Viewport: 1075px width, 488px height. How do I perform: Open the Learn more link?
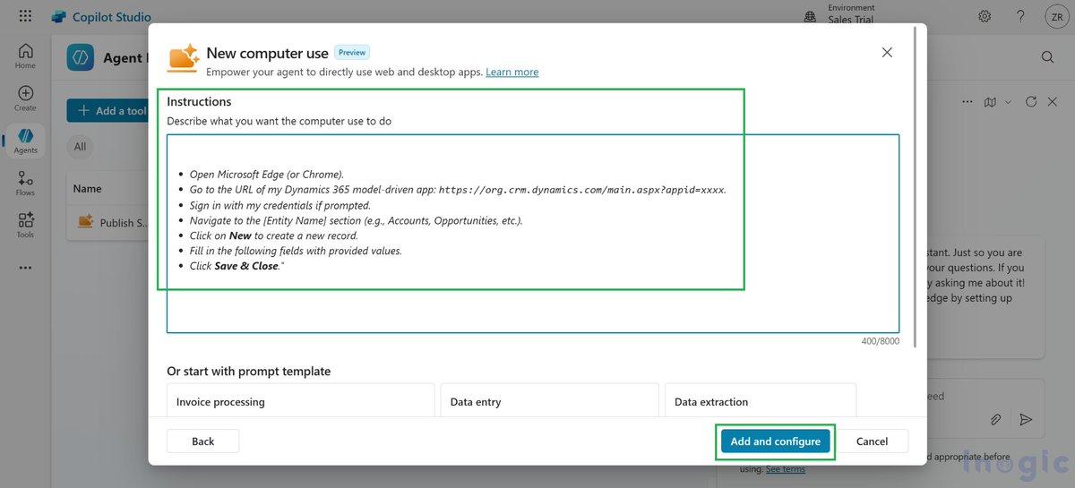tap(512, 72)
